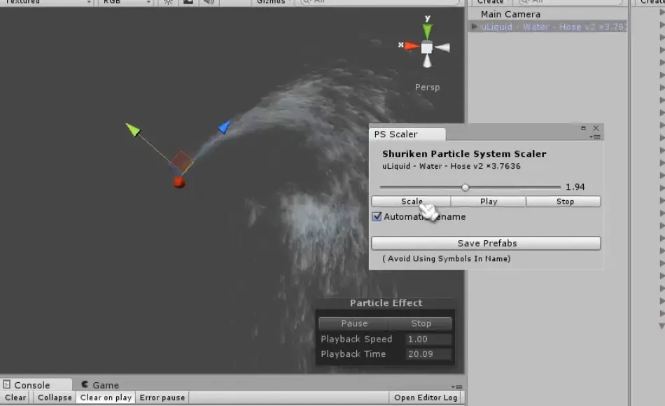This screenshot has height=406, width=665.
Task: Maximize the PS Scaler window
Action: 583,128
